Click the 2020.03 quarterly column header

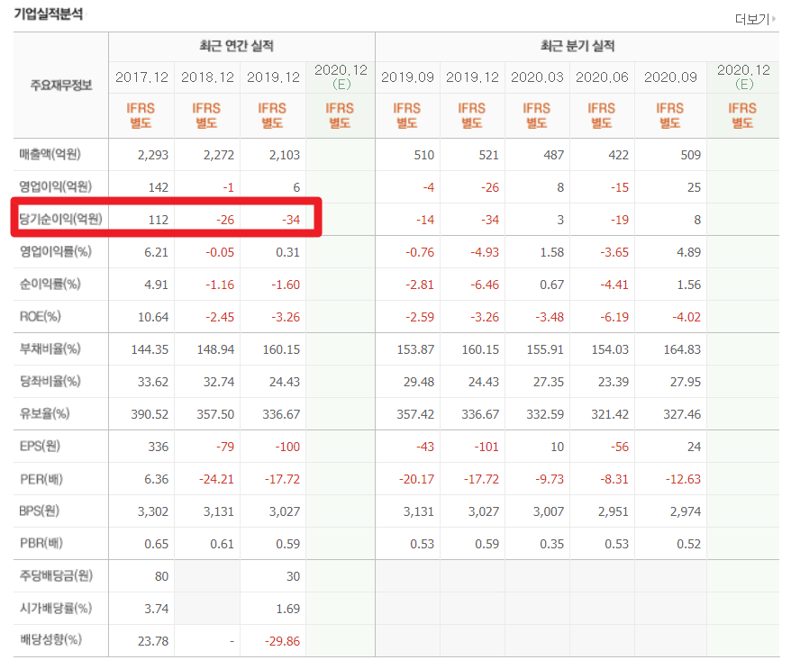coord(537,77)
